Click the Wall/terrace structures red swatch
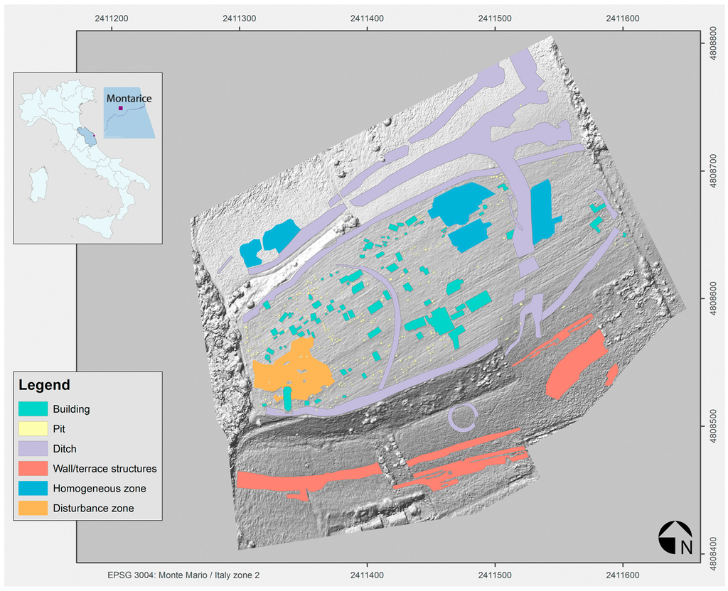 (33, 469)
